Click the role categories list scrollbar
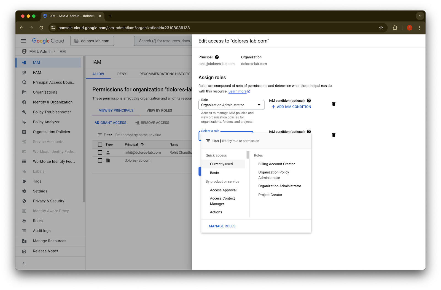 (248, 155)
